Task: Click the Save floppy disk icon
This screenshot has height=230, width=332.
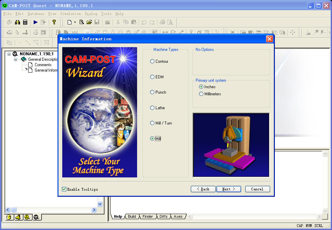Action: pyautogui.click(x=97, y=22)
